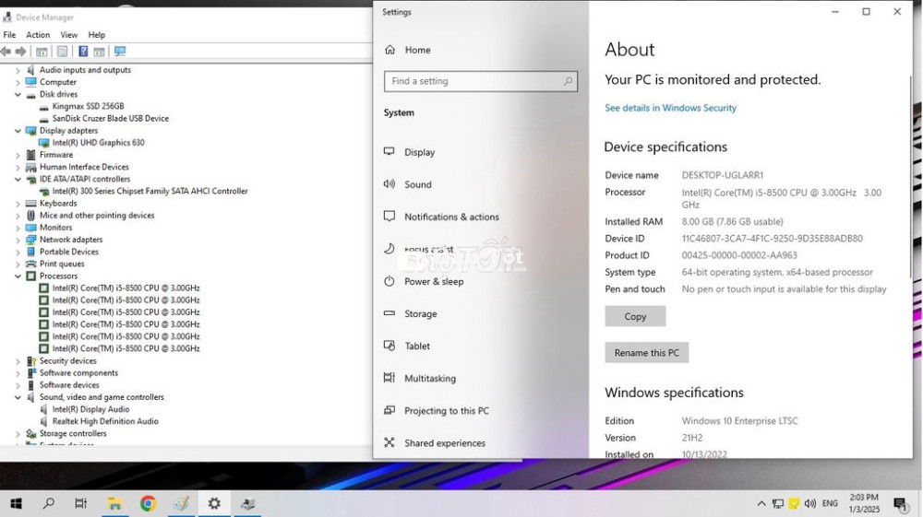Image resolution: width=923 pixels, height=517 pixels.
Task: Open File Explorer from the taskbar
Action: coord(114,503)
